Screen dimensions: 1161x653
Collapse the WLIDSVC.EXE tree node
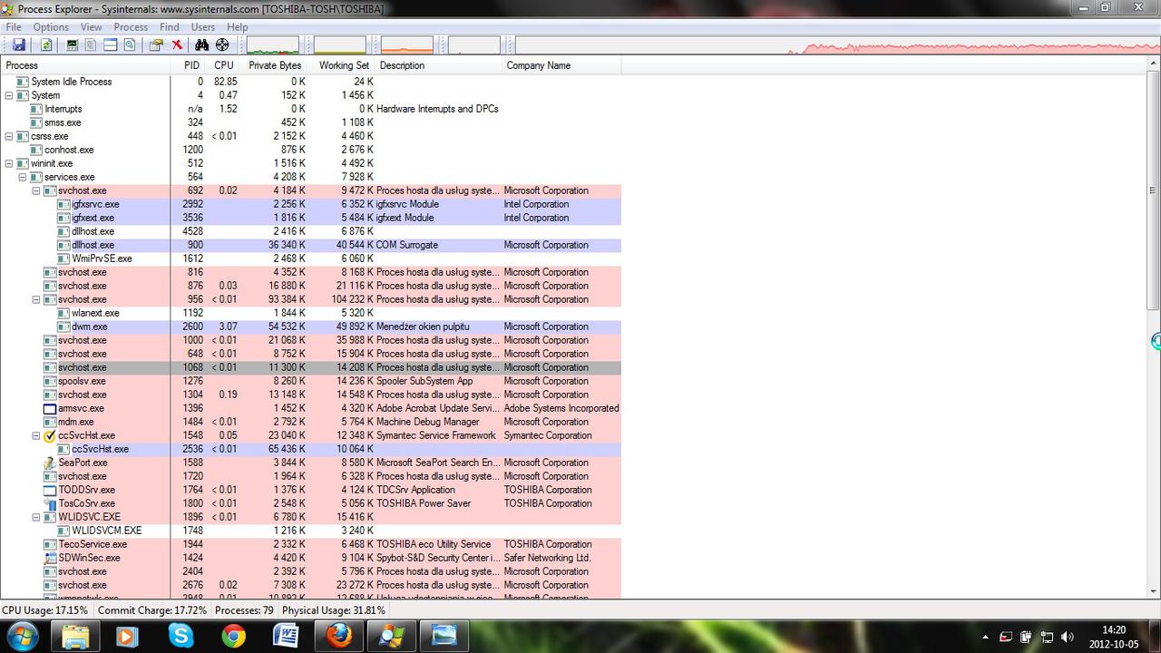36,517
